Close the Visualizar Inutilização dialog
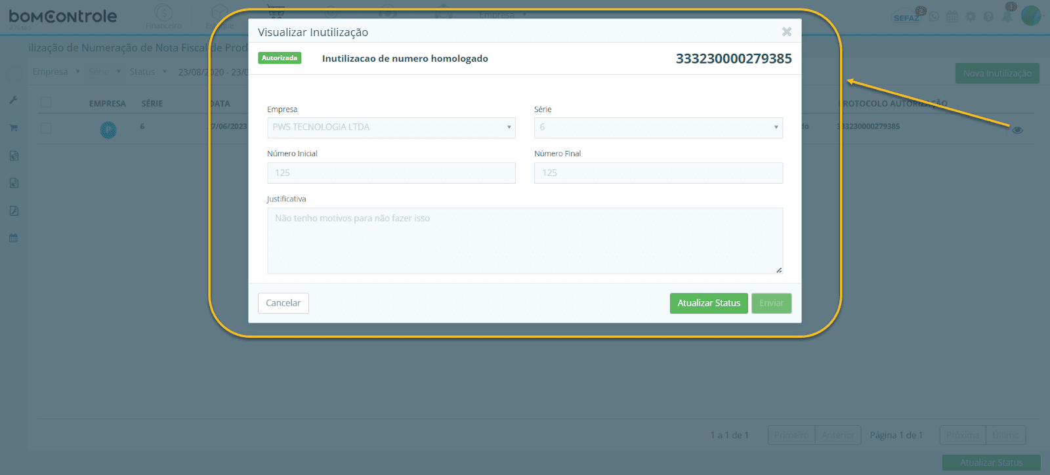This screenshot has height=475, width=1050. coord(786,31)
